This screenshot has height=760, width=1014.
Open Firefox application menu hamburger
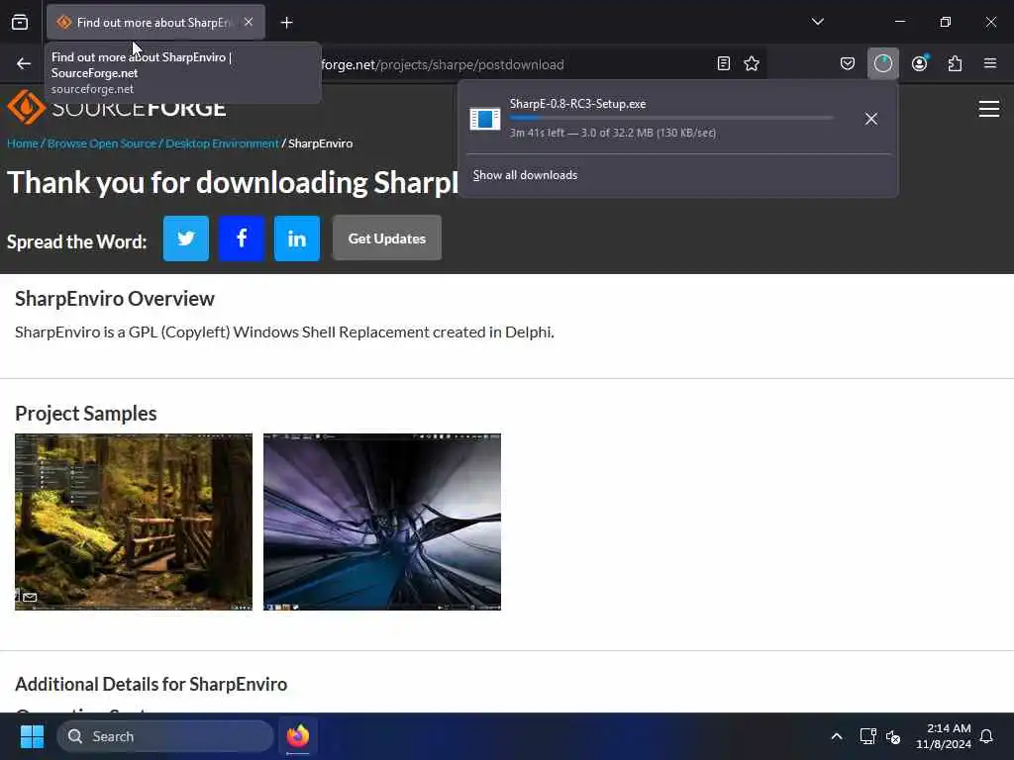click(x=990, y=63)
